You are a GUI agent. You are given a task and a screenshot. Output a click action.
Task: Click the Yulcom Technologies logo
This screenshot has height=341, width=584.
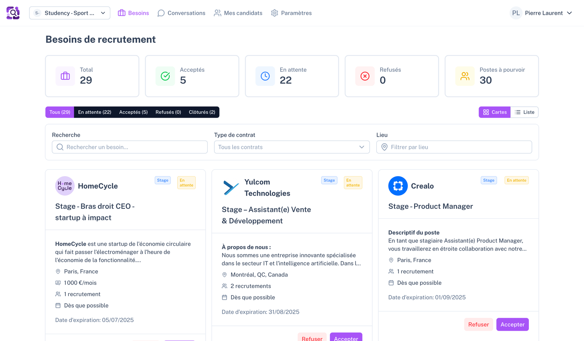231,188
